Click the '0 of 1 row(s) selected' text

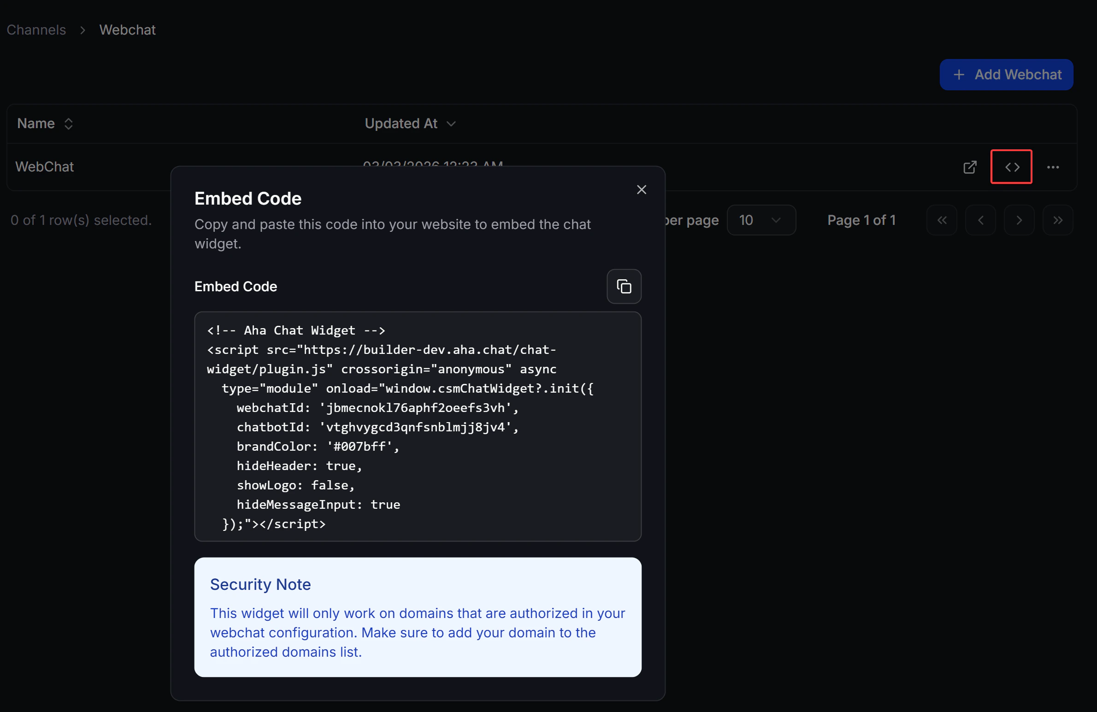tap(81, 220)
